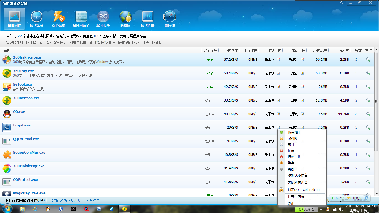Edit upload limit for 360leakfixer.exe
Image resolution: width=379 pixels, height=213 pixels.
(x=302, y=60)
